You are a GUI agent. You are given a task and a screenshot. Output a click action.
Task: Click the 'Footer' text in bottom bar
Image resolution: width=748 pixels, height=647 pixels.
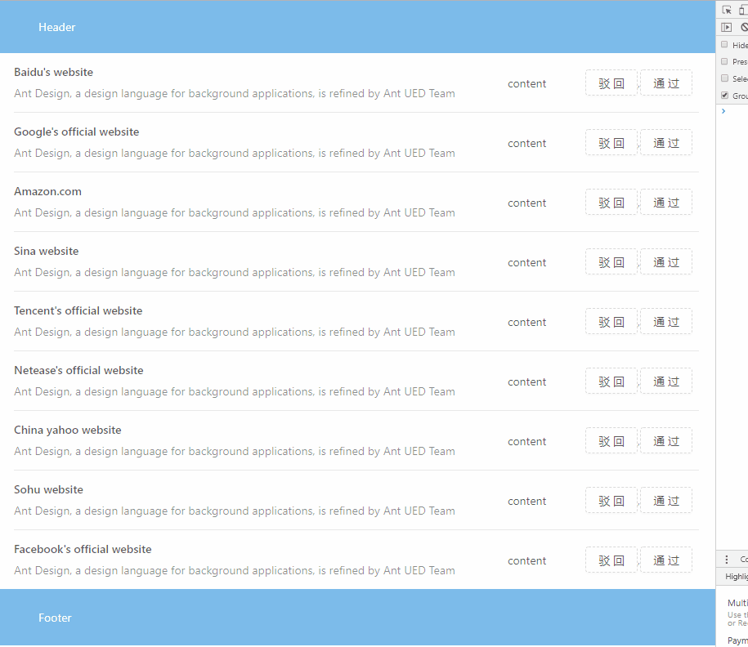click(55, 618)
